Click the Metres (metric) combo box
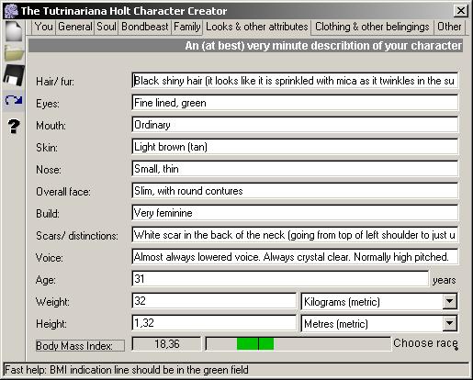The height and width of the screenshot is (380, 473). click(379, 323)
